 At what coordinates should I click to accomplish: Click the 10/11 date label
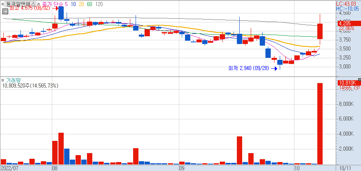345,168
